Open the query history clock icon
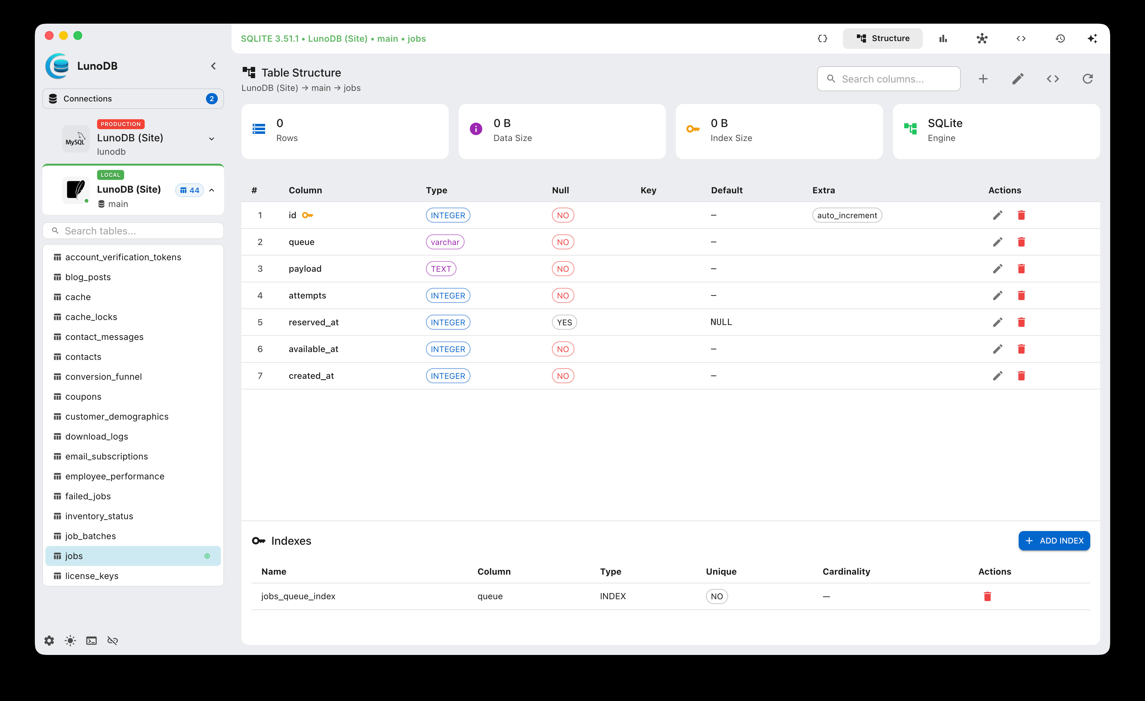The image size is (1145, 701). click(x=1060, y=39)
